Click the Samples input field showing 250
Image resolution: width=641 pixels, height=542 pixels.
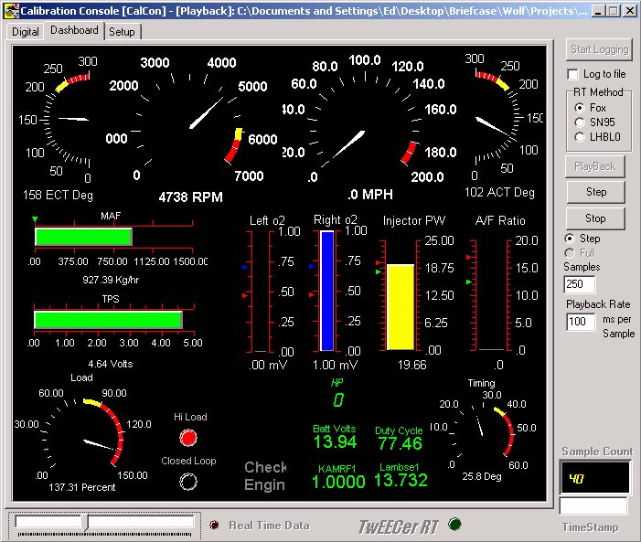(579, 284)
